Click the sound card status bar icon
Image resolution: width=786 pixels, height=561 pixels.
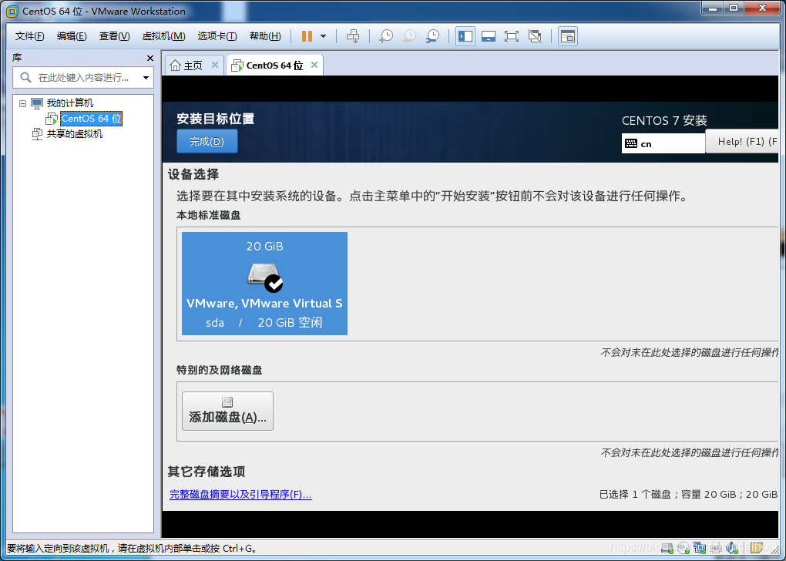732,549
